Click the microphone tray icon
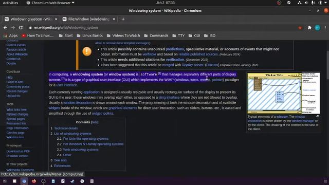This screenshot has height=185, width=329. pos(313,3)
